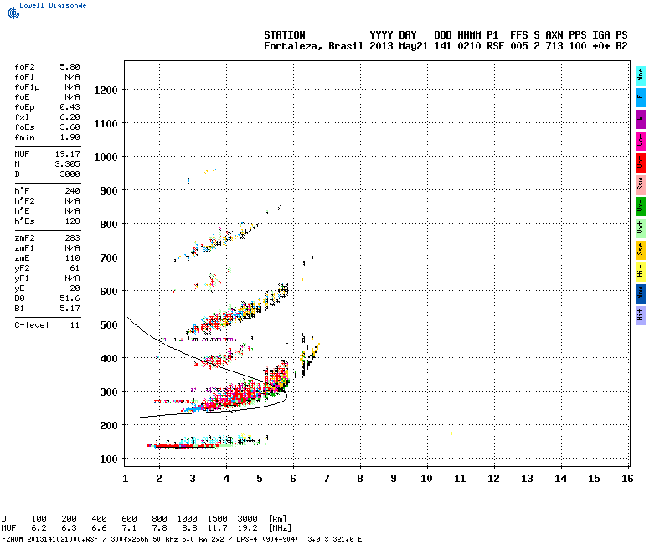Image resolution: width=670 pixels, height=545 pixels.
Task: Click the 8 label on frequency axis
Action: pos(360,479)
